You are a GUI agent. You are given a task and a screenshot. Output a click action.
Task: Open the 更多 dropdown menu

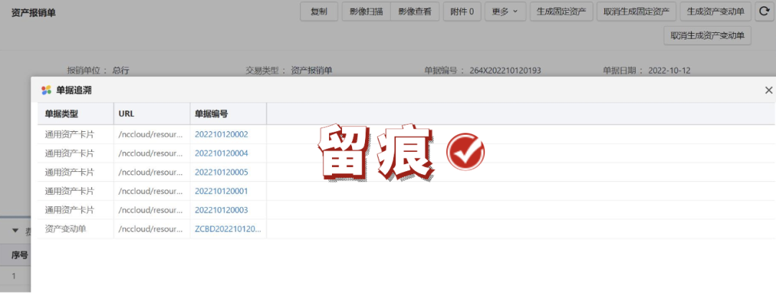tap(505, 11)
